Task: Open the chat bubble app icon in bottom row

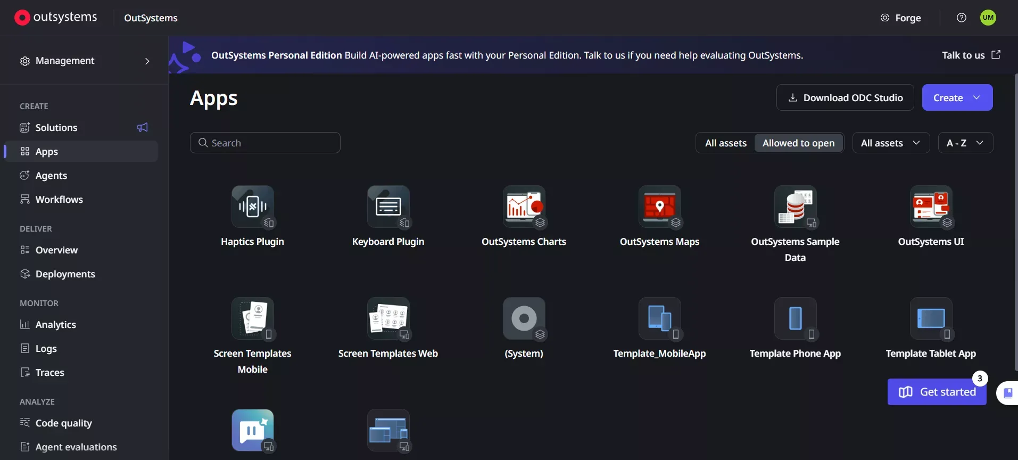Action: pos(253,430)
